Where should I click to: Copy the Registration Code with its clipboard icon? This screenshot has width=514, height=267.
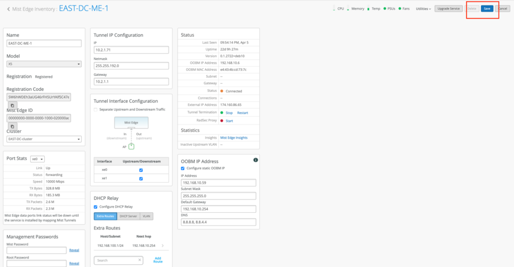tap(11, 105)
